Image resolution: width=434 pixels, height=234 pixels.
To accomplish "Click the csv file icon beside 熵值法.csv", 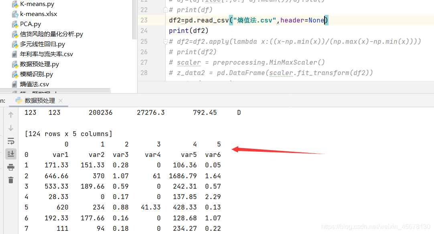I will tap(14, 84).
